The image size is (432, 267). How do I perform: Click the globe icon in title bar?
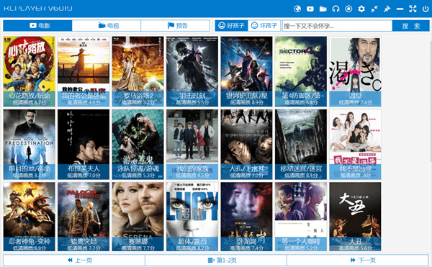(x=297, y=9)
